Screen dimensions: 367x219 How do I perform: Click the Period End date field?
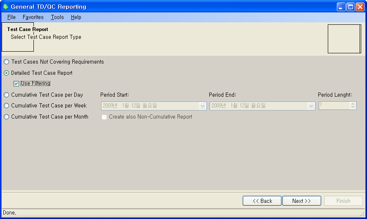263,106
